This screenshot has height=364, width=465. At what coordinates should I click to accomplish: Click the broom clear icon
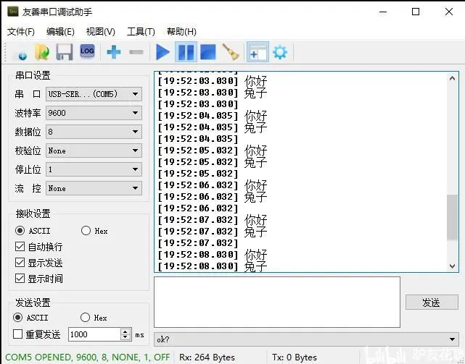231,52
